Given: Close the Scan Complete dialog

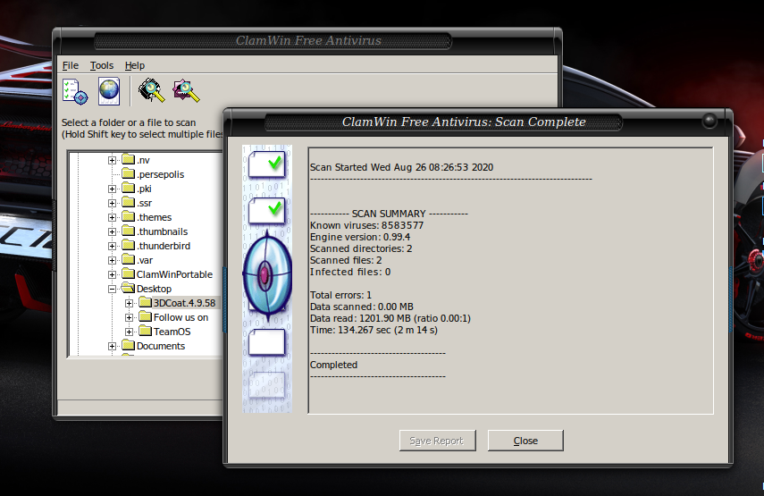Looking at the screenshot, I should click(x=525, y=441).
